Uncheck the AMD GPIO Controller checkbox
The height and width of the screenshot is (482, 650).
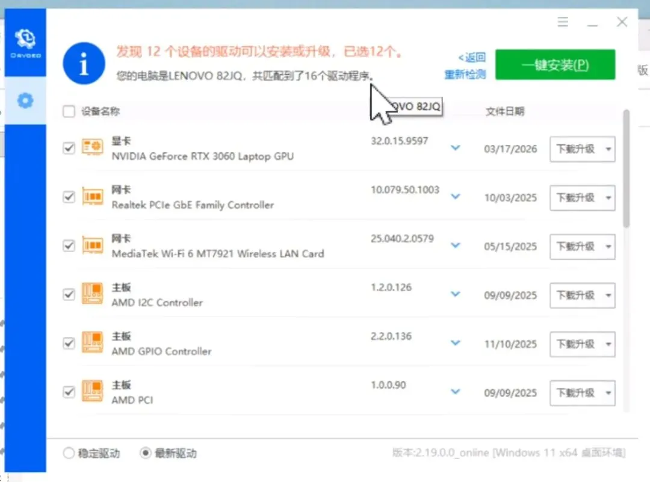69,343
